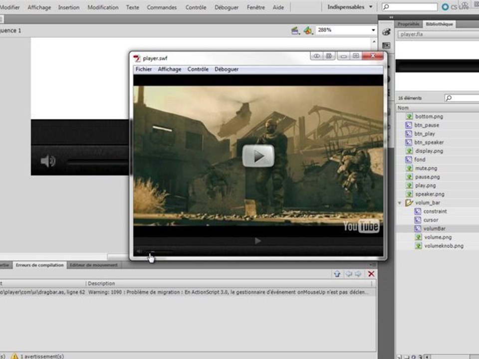Click the stage scrollbar up arrow

pos(375,41)
